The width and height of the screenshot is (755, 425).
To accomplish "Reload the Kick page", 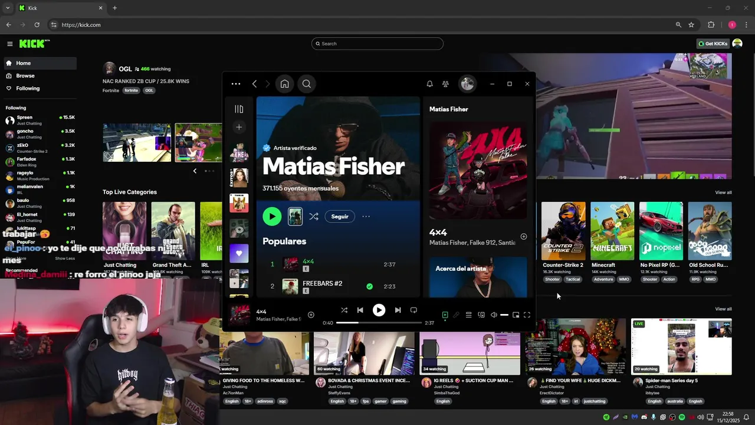I will [37, 25].
